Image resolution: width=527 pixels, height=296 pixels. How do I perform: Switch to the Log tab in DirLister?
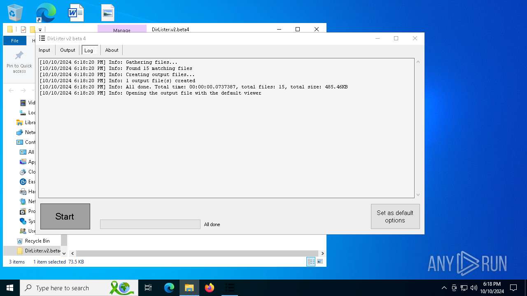[90, 50]
